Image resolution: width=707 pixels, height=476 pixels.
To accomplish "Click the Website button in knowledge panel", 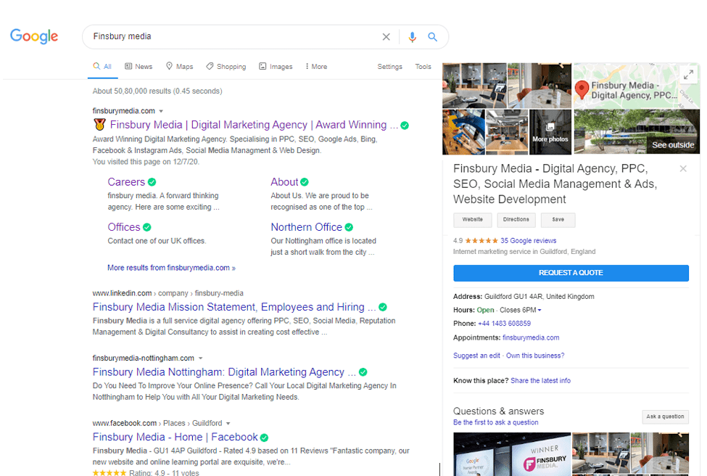I will [473, 220].
